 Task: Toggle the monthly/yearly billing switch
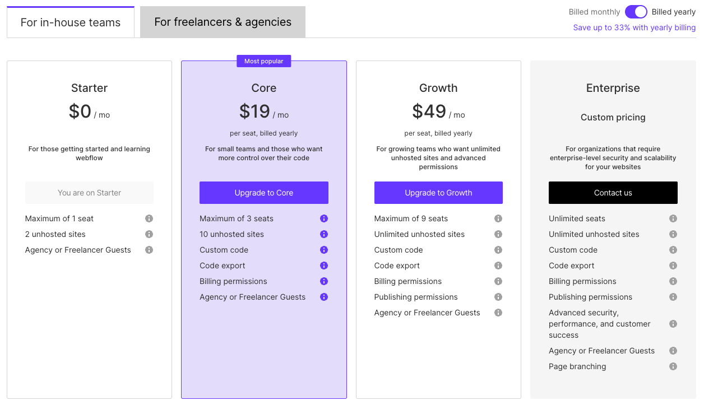[x=636, y=12]
